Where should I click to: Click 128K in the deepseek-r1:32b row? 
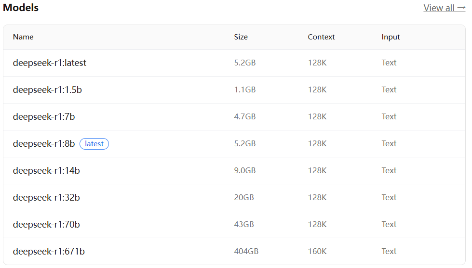tap(317, 197)
